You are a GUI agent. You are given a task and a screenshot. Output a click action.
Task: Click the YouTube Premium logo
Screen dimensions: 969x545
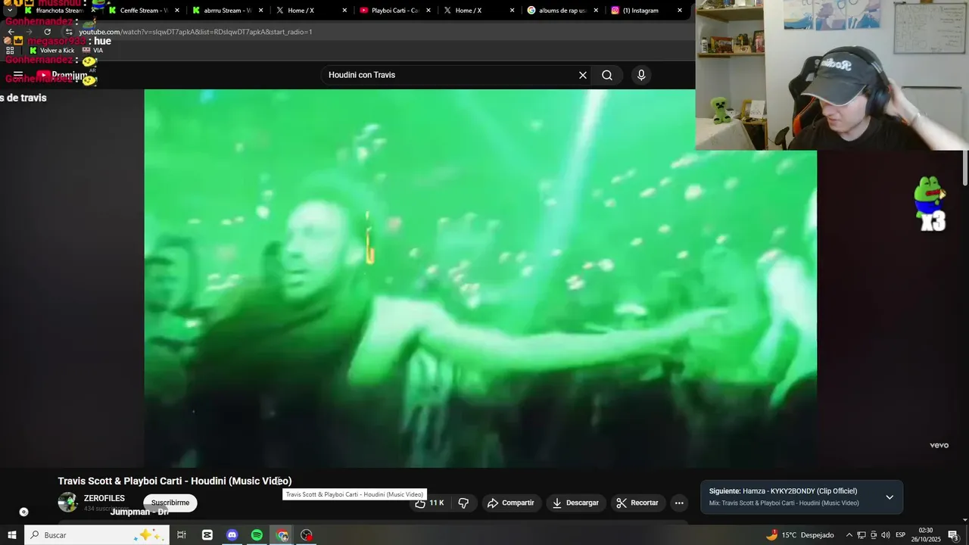click(62, 75)
